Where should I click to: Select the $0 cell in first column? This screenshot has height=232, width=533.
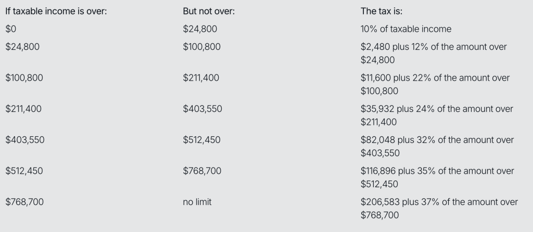click(11, 29)
